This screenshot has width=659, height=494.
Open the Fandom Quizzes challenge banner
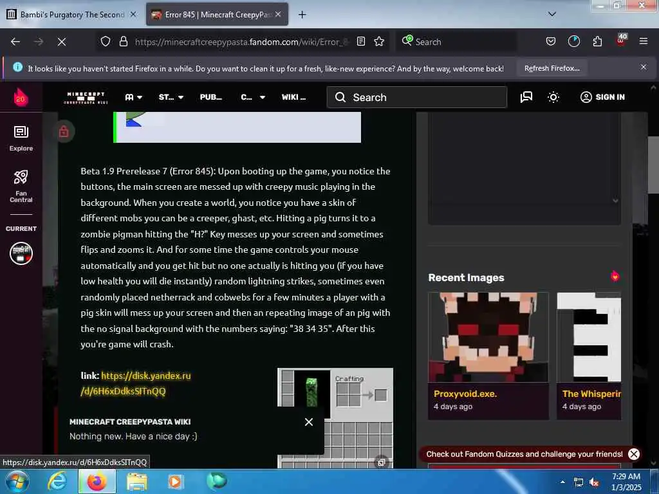pos(524,453)
